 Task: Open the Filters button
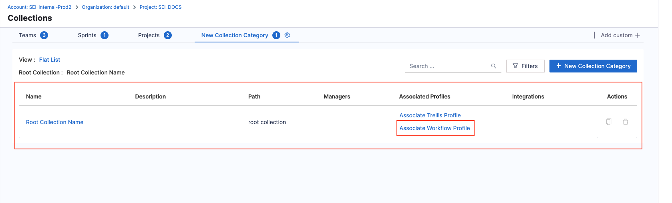[x=525, y=66]
